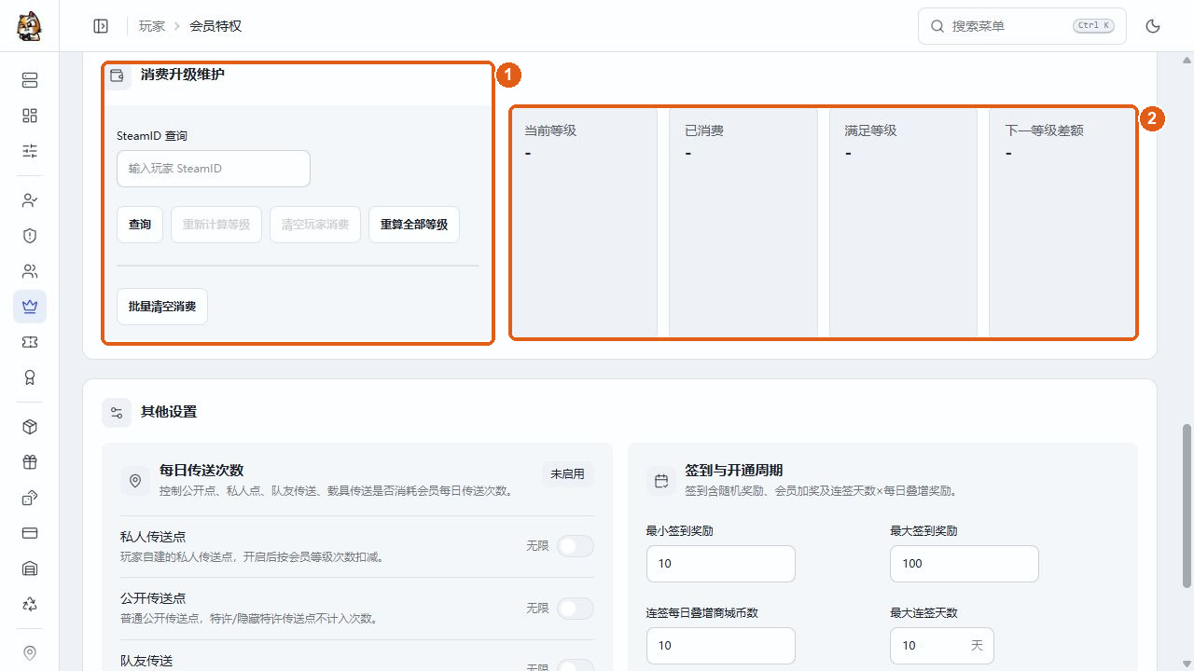The width and height of the screenshot is (1194, 671).
Task: Open the dice icon in the sidebar
Action: coord(30,498)
